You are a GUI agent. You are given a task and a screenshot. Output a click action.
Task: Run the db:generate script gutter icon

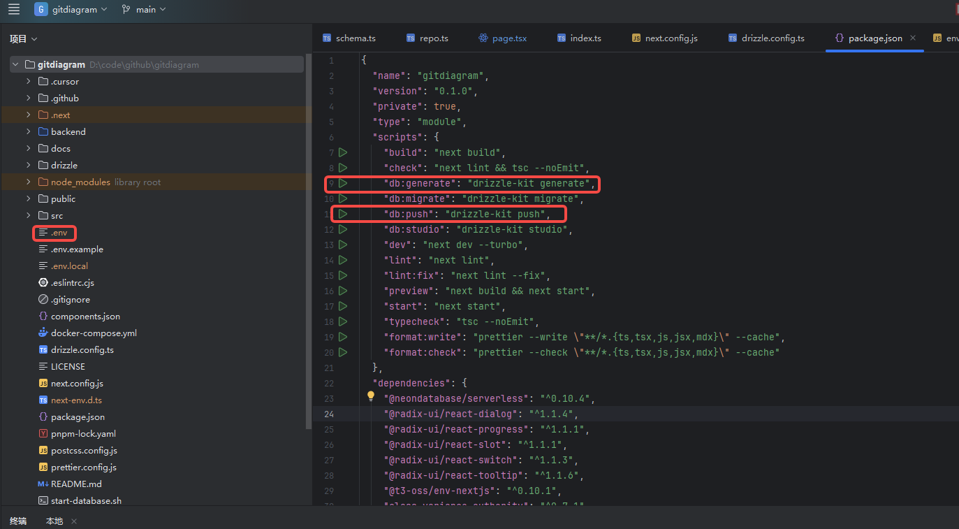343,183
